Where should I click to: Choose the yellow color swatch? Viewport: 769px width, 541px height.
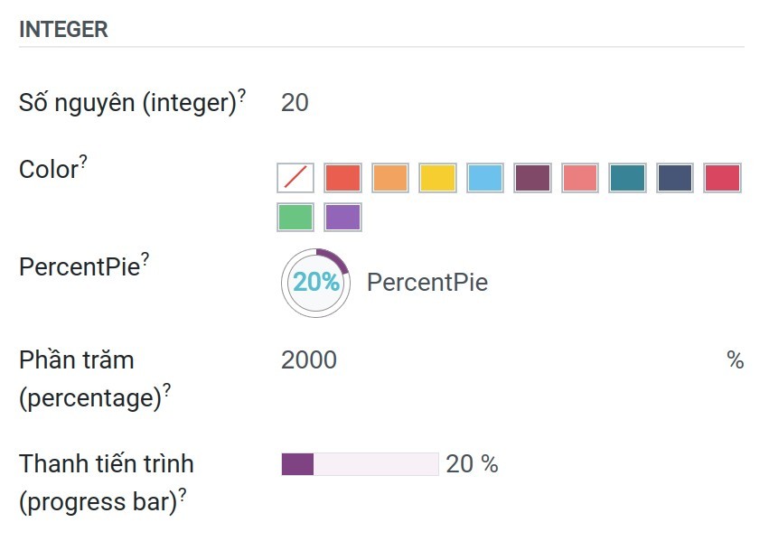[437, 177]
